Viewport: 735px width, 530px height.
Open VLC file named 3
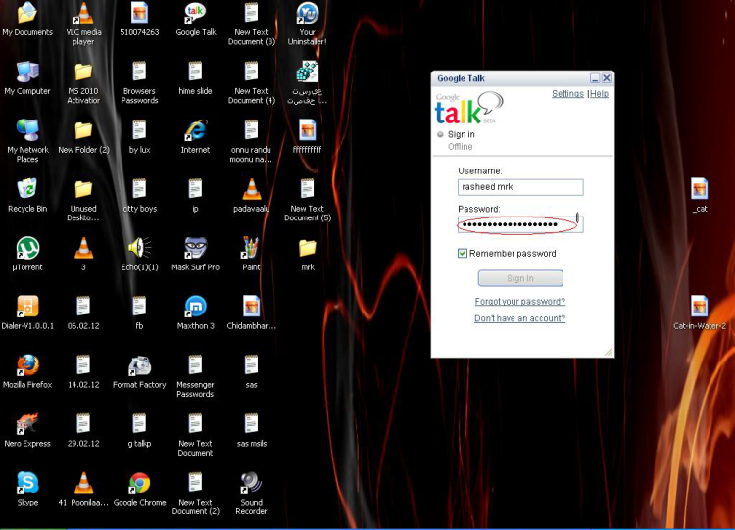pos(83,248)
